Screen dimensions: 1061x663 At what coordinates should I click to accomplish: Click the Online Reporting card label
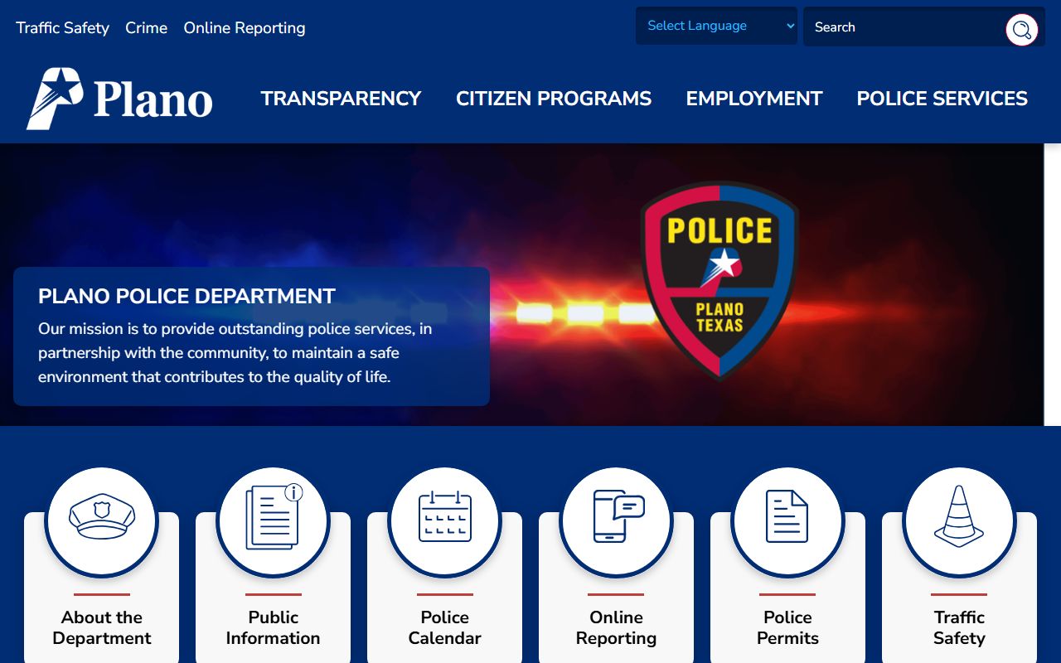click(x=616, y=627)
